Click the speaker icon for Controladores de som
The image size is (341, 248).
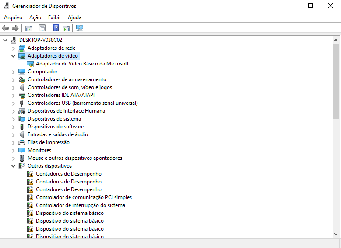pyautogui.click(x=22, y=87)
